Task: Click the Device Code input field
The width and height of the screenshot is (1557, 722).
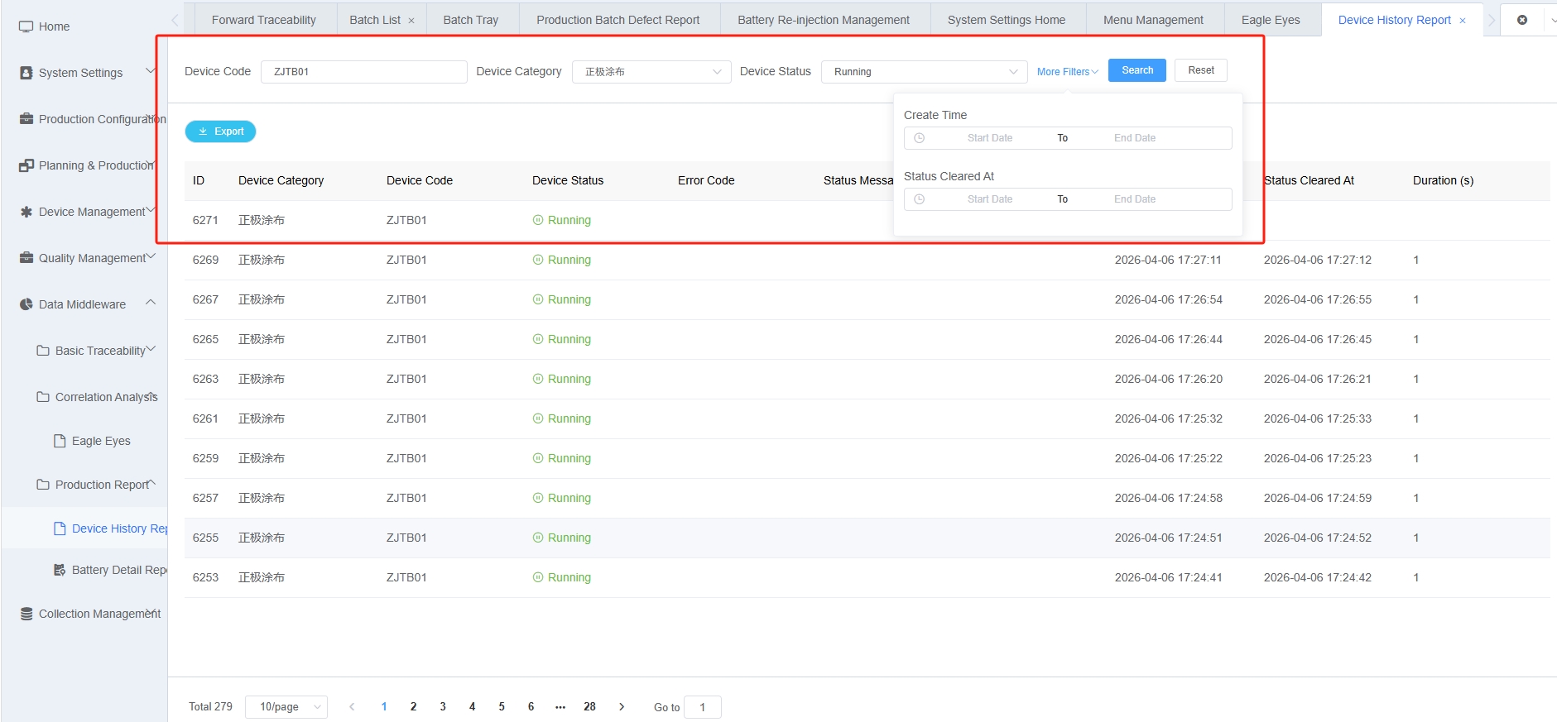Action: click(364, 72)
